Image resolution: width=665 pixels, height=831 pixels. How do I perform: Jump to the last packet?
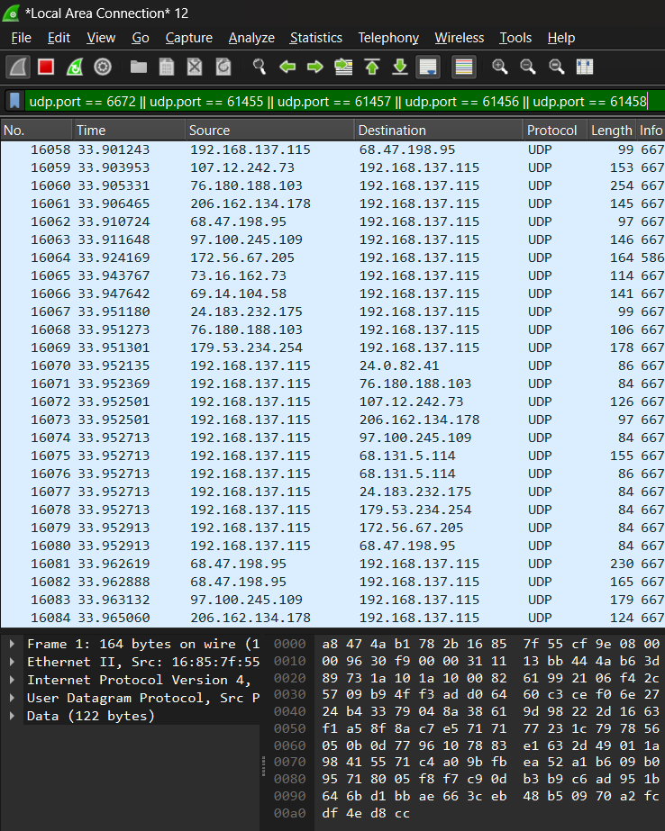click(x=400, y=68)
